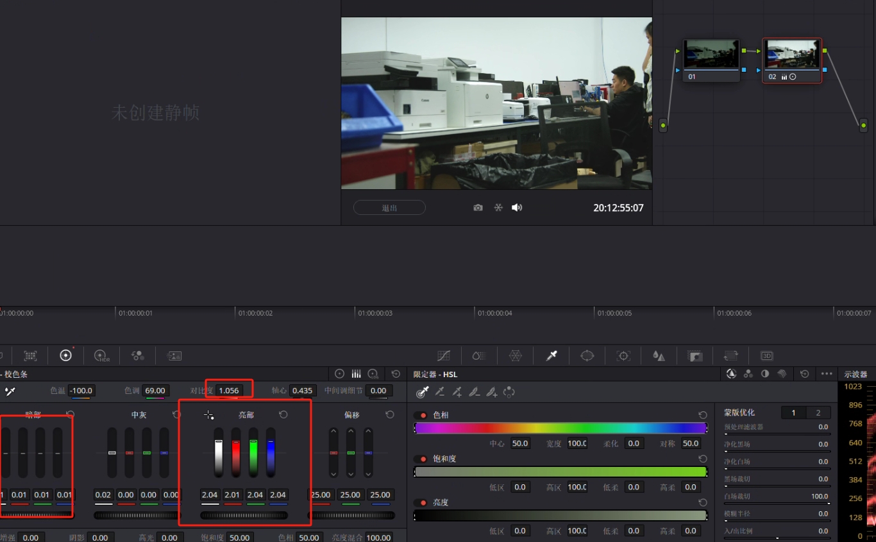Click the 中灰 master jog wheel
876x542 pixels.
[138, 515]
